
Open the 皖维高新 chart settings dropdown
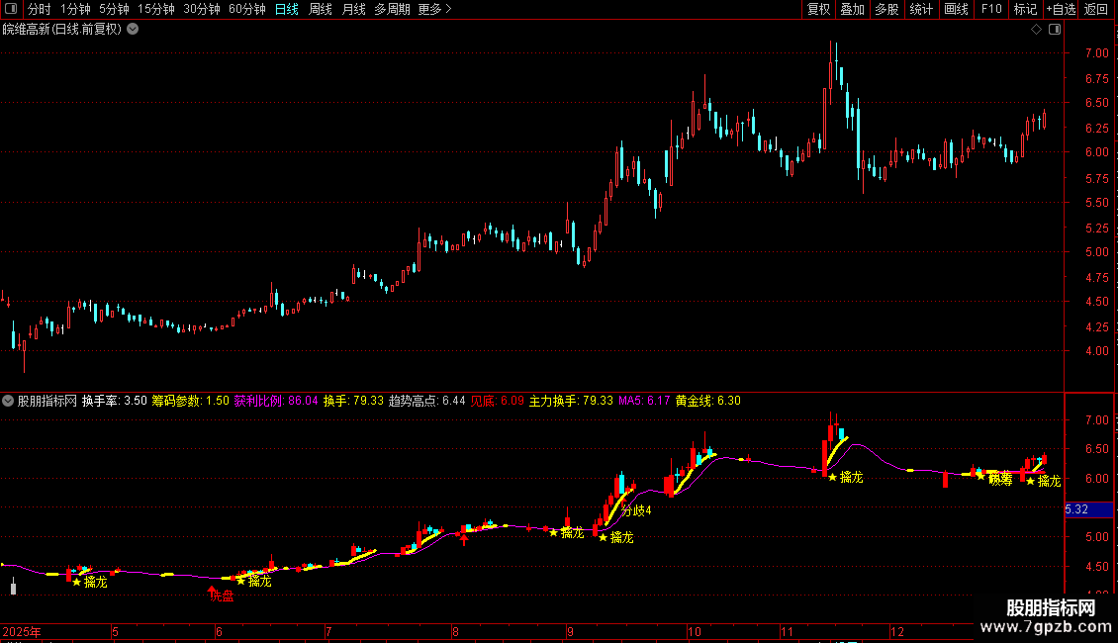pos(133,30)
